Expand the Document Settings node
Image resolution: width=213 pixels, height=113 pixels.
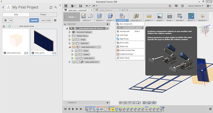pos(69,32)
